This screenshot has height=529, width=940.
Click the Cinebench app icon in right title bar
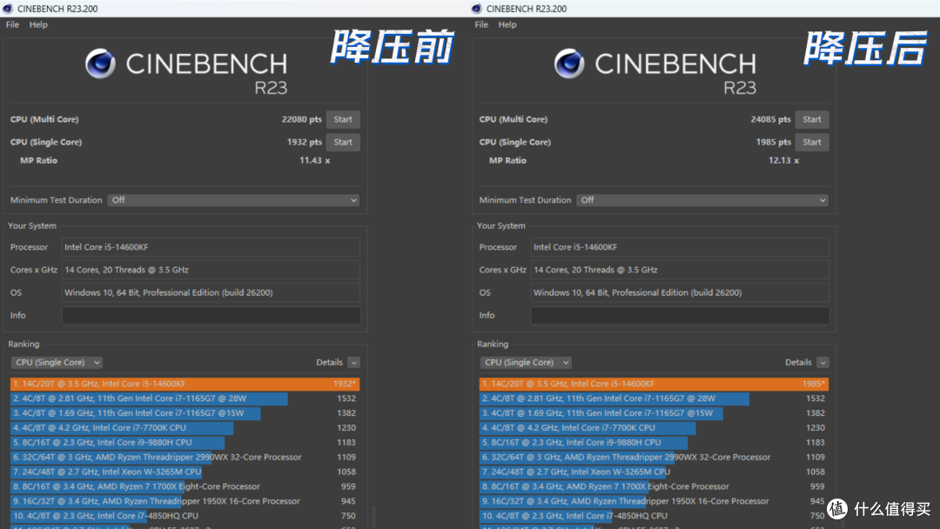click(477, 9)
